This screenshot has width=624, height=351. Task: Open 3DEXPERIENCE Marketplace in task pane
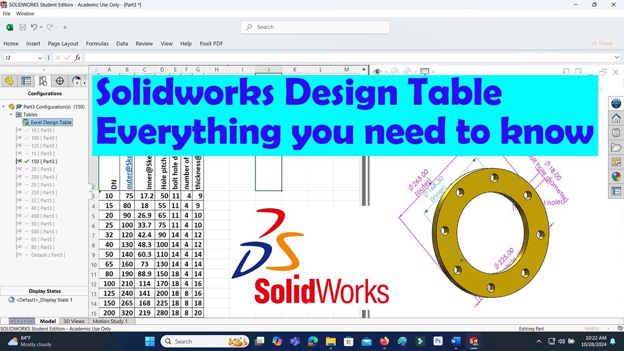click(x=616, y=103)
